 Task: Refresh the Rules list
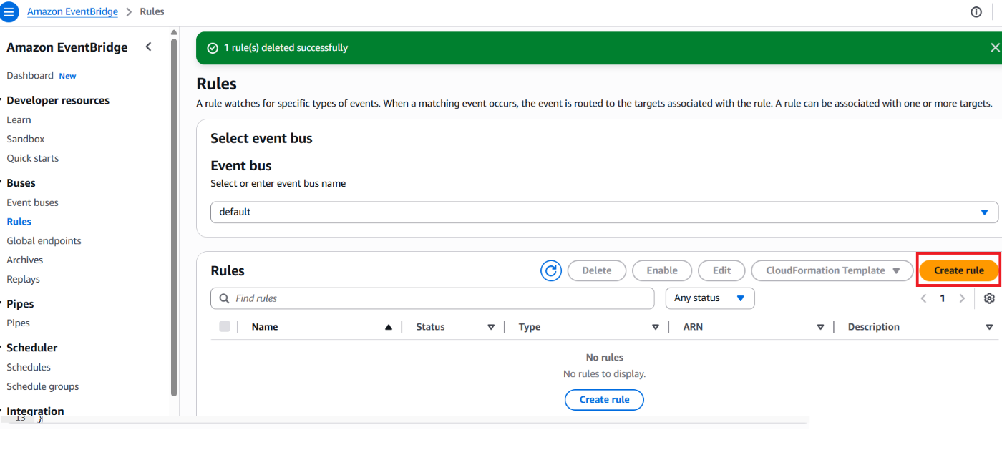point(550,270)
